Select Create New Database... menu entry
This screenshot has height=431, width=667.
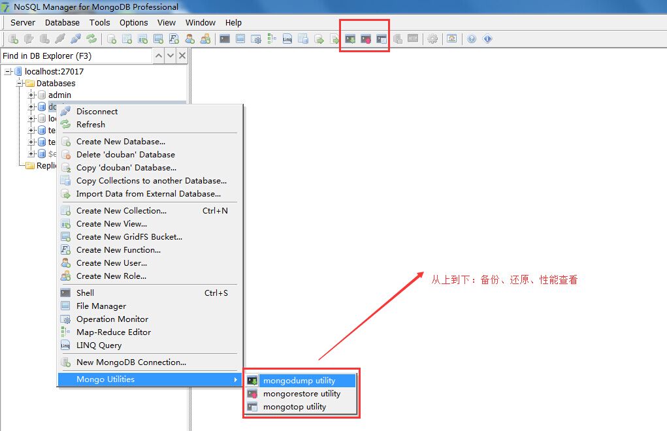pyautogui.click(x=150, y=142)
